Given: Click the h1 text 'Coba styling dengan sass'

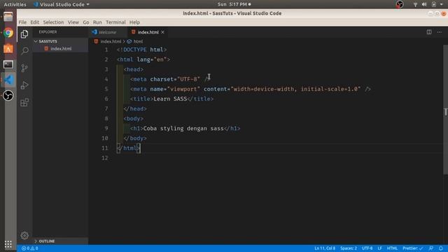Looking at the screenshot, I should pos(183,128).
